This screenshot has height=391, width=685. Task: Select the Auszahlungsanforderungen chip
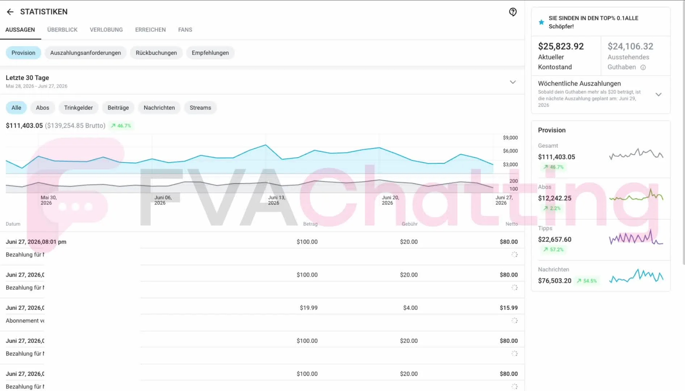[x=85, y=53]
